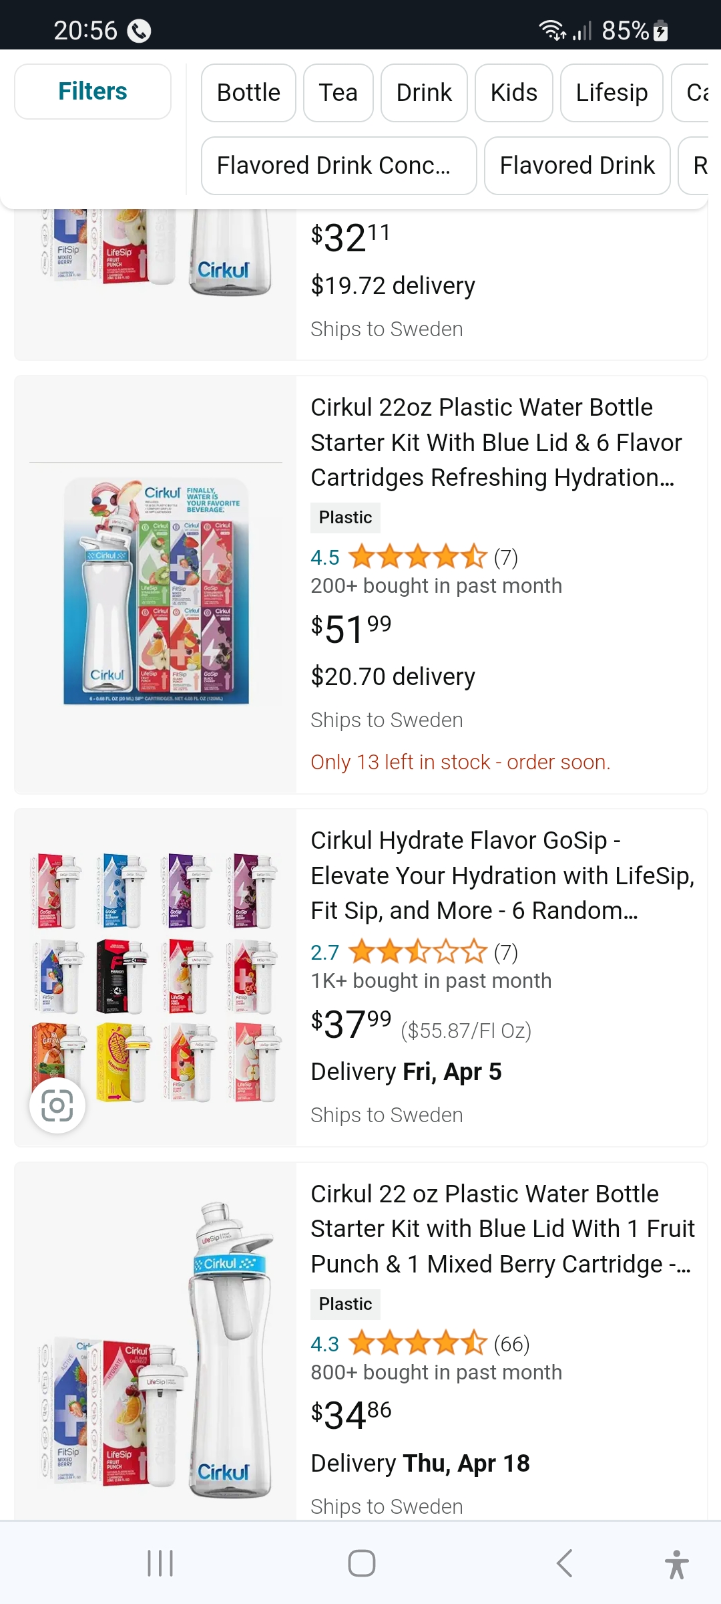This screenshot has height=1604, width=721.
Task: Select the Bottle filter chip
Action: click(248, 93)
